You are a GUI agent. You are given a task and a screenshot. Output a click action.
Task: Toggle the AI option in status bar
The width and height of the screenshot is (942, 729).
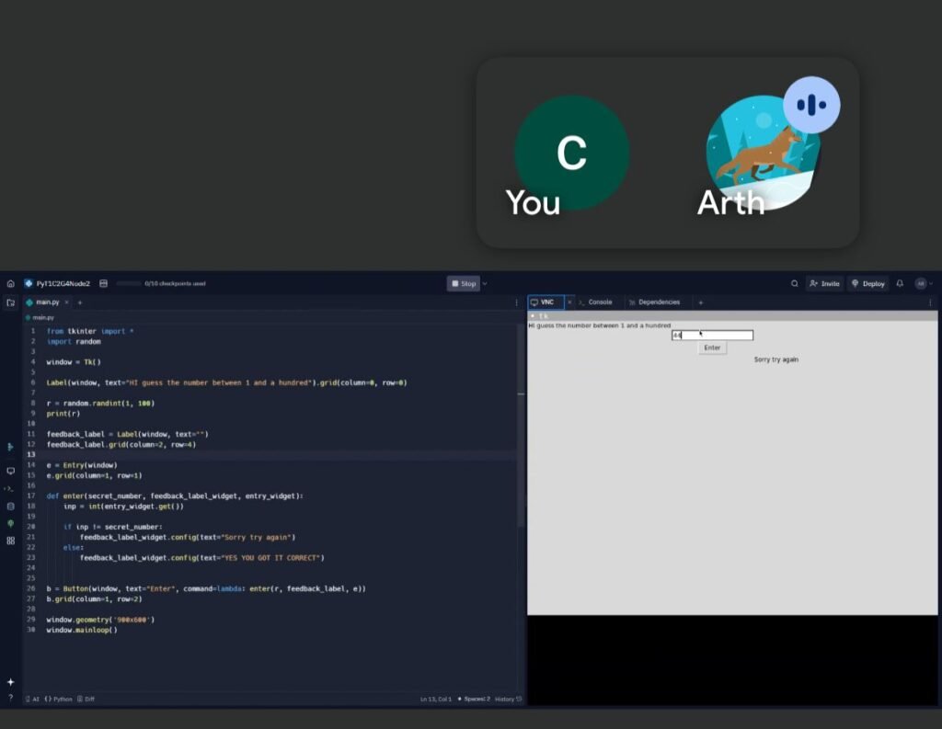pyautogui.click(x=32, y=700)
